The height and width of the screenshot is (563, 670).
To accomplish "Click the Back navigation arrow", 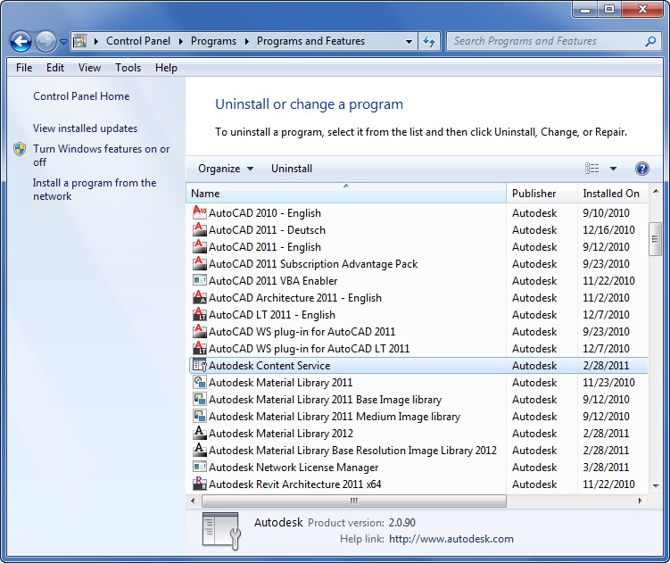I will coord(21,41).
